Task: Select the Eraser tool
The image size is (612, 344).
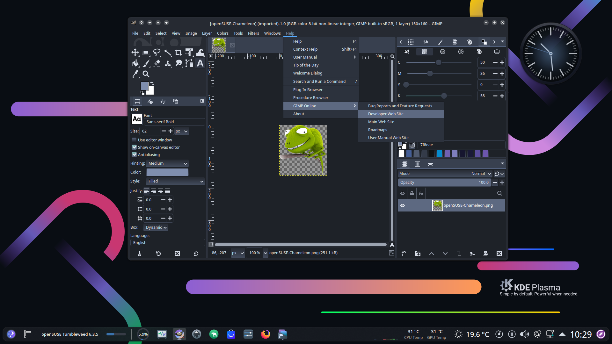Action: coord(157,63)
